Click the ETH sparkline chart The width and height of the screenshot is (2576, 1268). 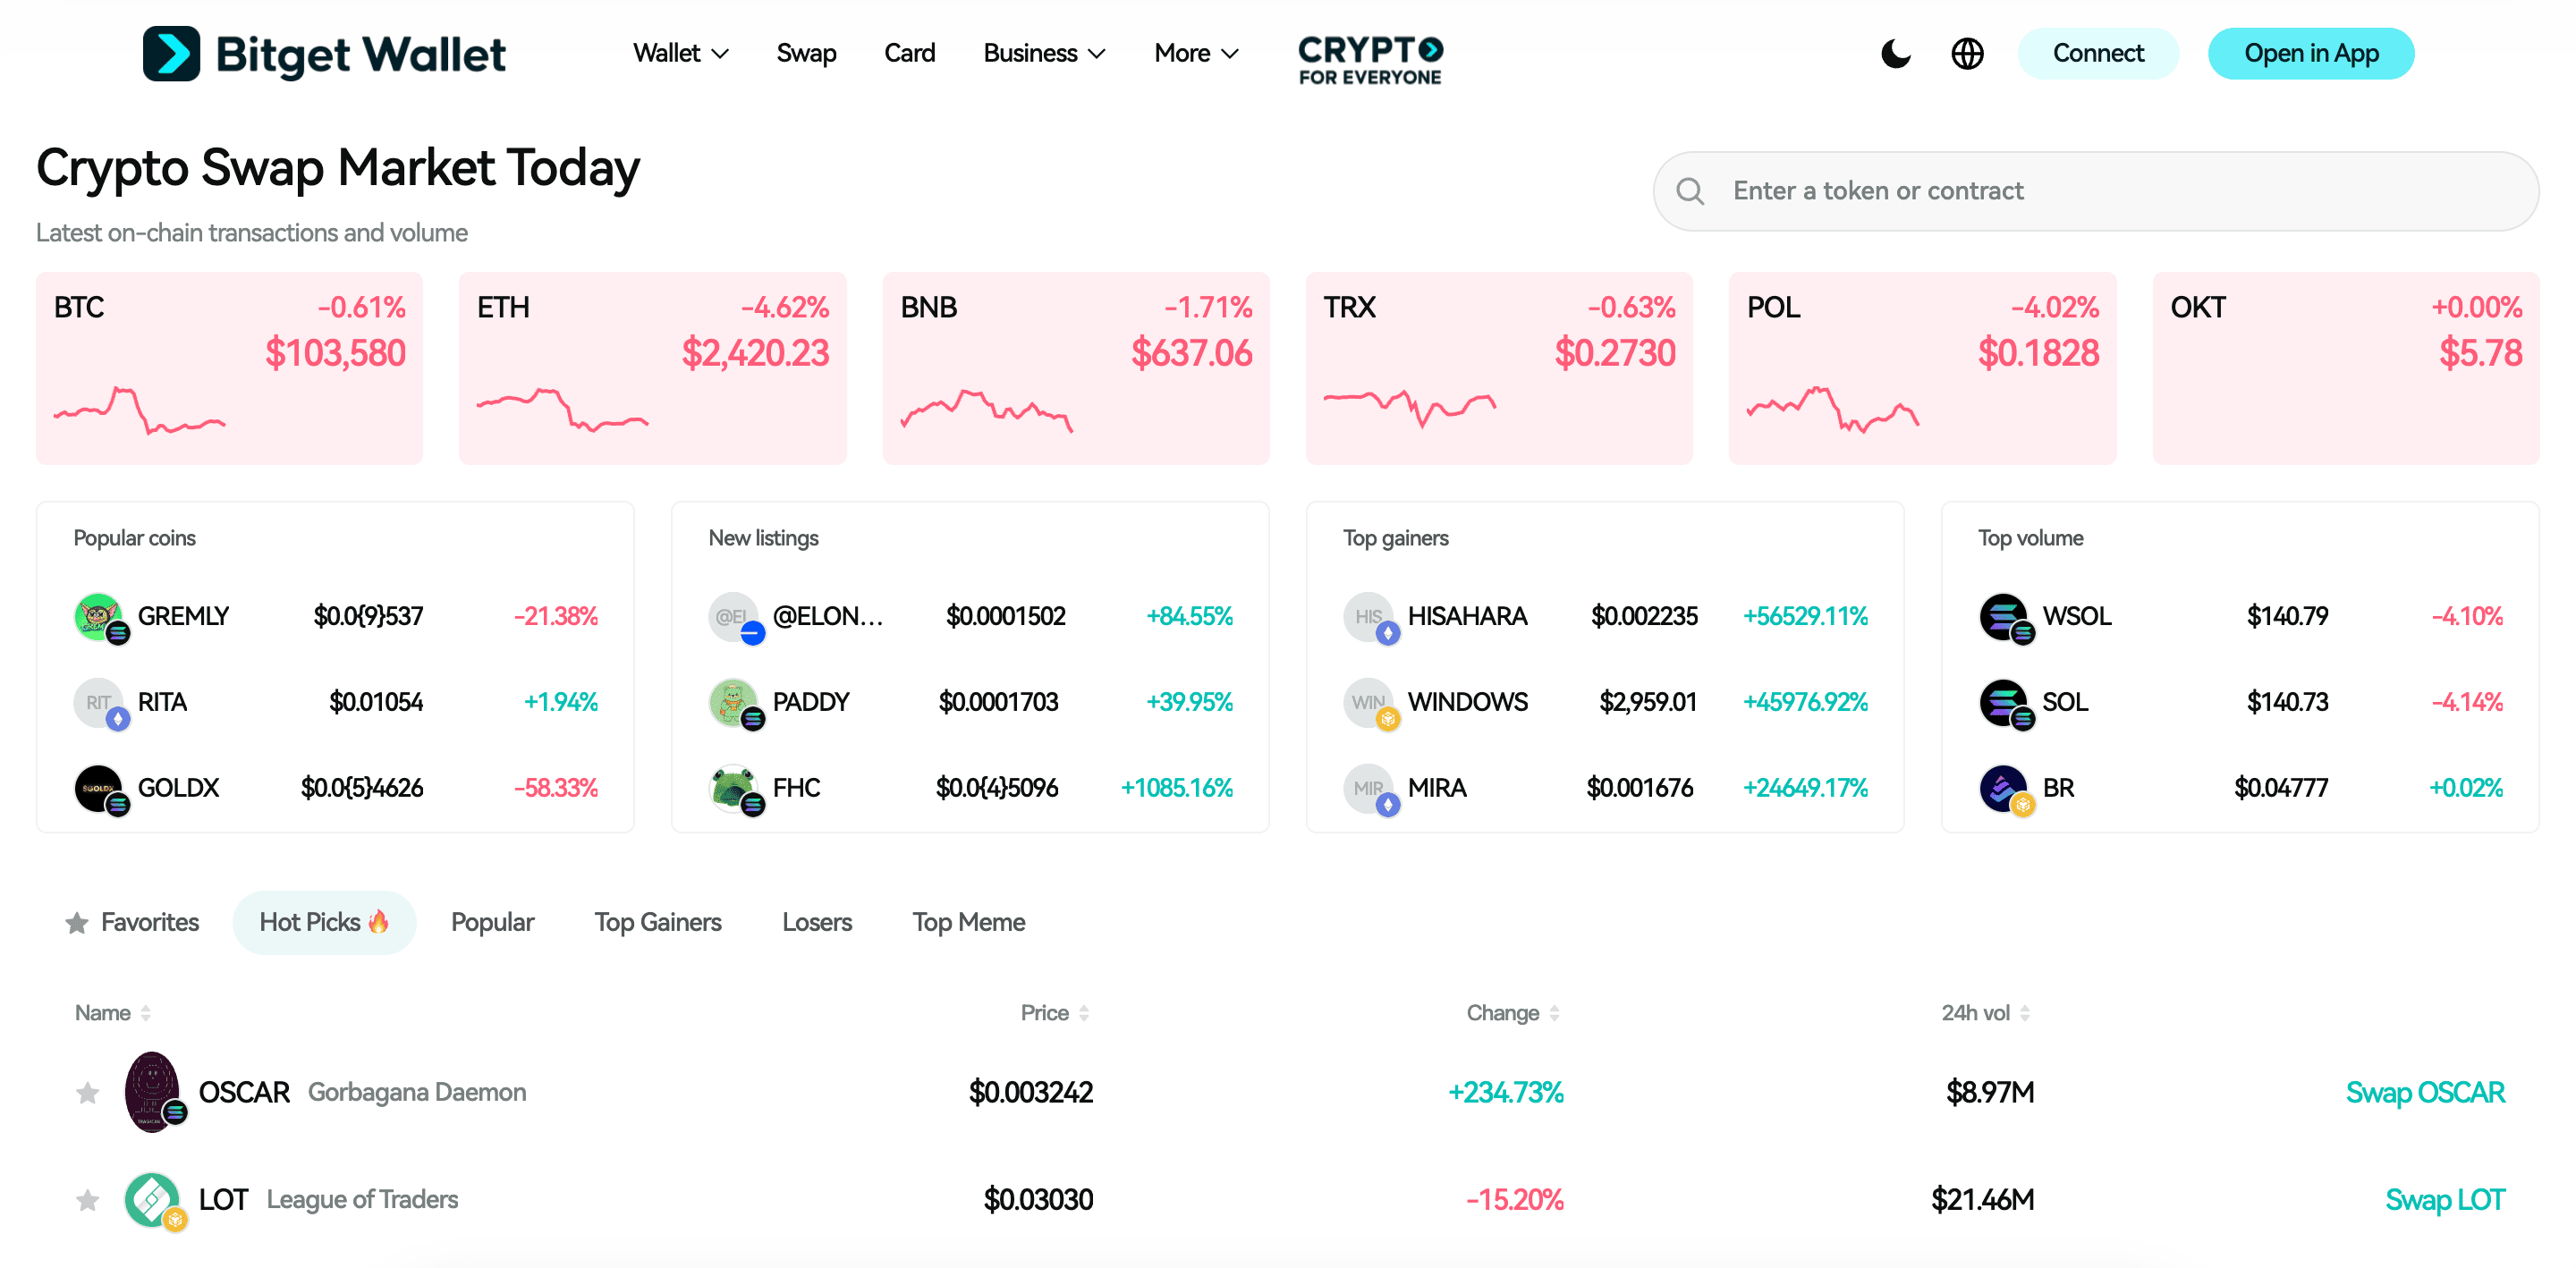563,410
